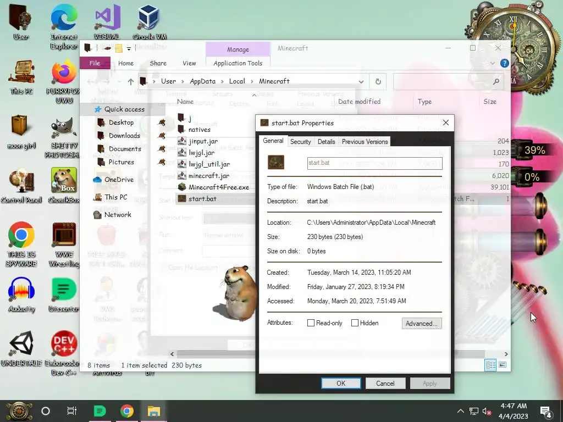
Task: Open This PC desktop icon
Action: (x=21, y=77)
